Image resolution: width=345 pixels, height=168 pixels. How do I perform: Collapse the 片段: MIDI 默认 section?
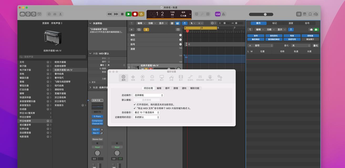tap(90, 54)
